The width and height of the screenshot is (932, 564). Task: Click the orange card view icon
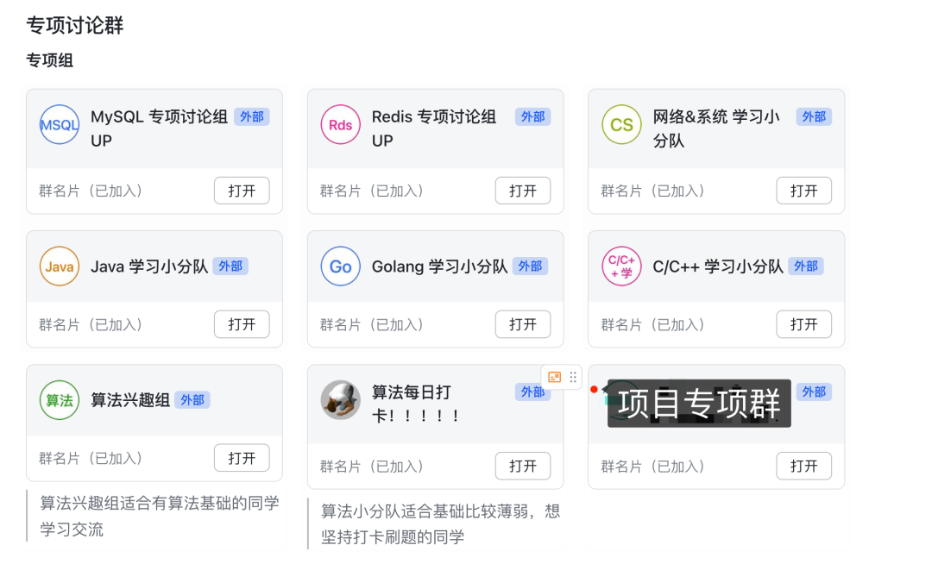[x=555, y=378]
